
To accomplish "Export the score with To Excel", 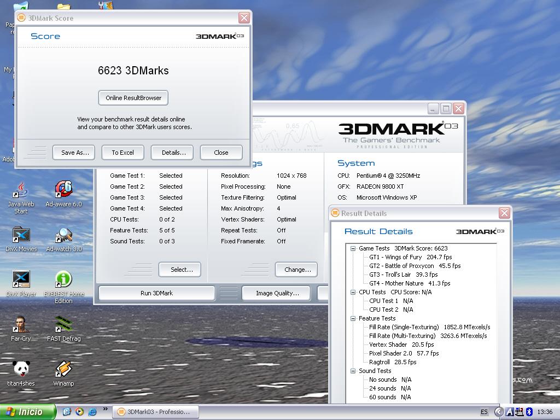I will [x=122, y=153].
